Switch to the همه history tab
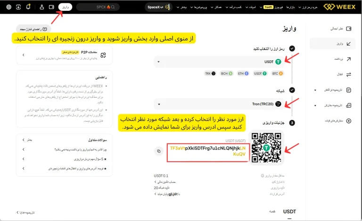The width and height of the screenshot is (362, 221). click(272, 211)
